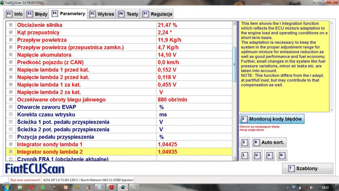Click the description panel scroll-down arrow
The height and width of the screenshot is (191, 339).
point(331,110)
